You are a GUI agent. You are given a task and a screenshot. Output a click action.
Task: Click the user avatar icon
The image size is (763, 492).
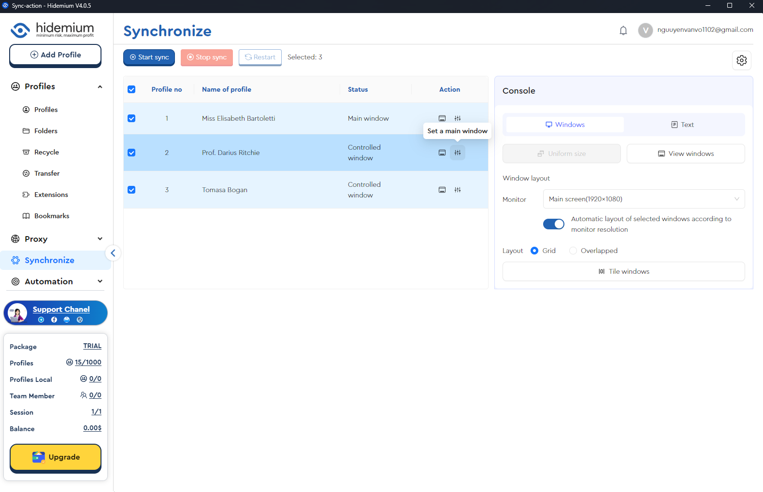coord(645,30)
